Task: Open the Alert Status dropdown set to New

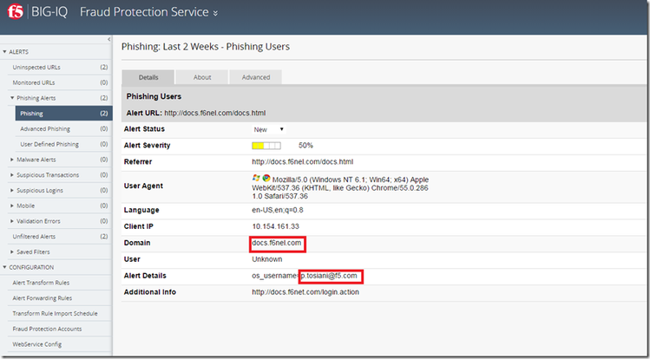Action: [x=269, y=129]
